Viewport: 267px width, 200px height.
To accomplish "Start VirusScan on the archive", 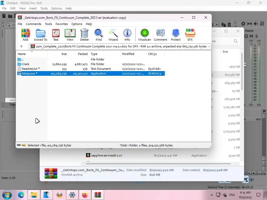I will 144,35.
